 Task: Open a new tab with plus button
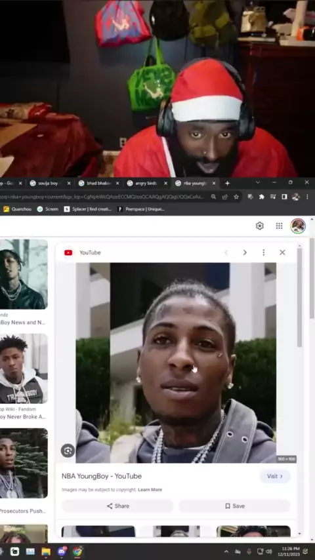tap(228, 183)
